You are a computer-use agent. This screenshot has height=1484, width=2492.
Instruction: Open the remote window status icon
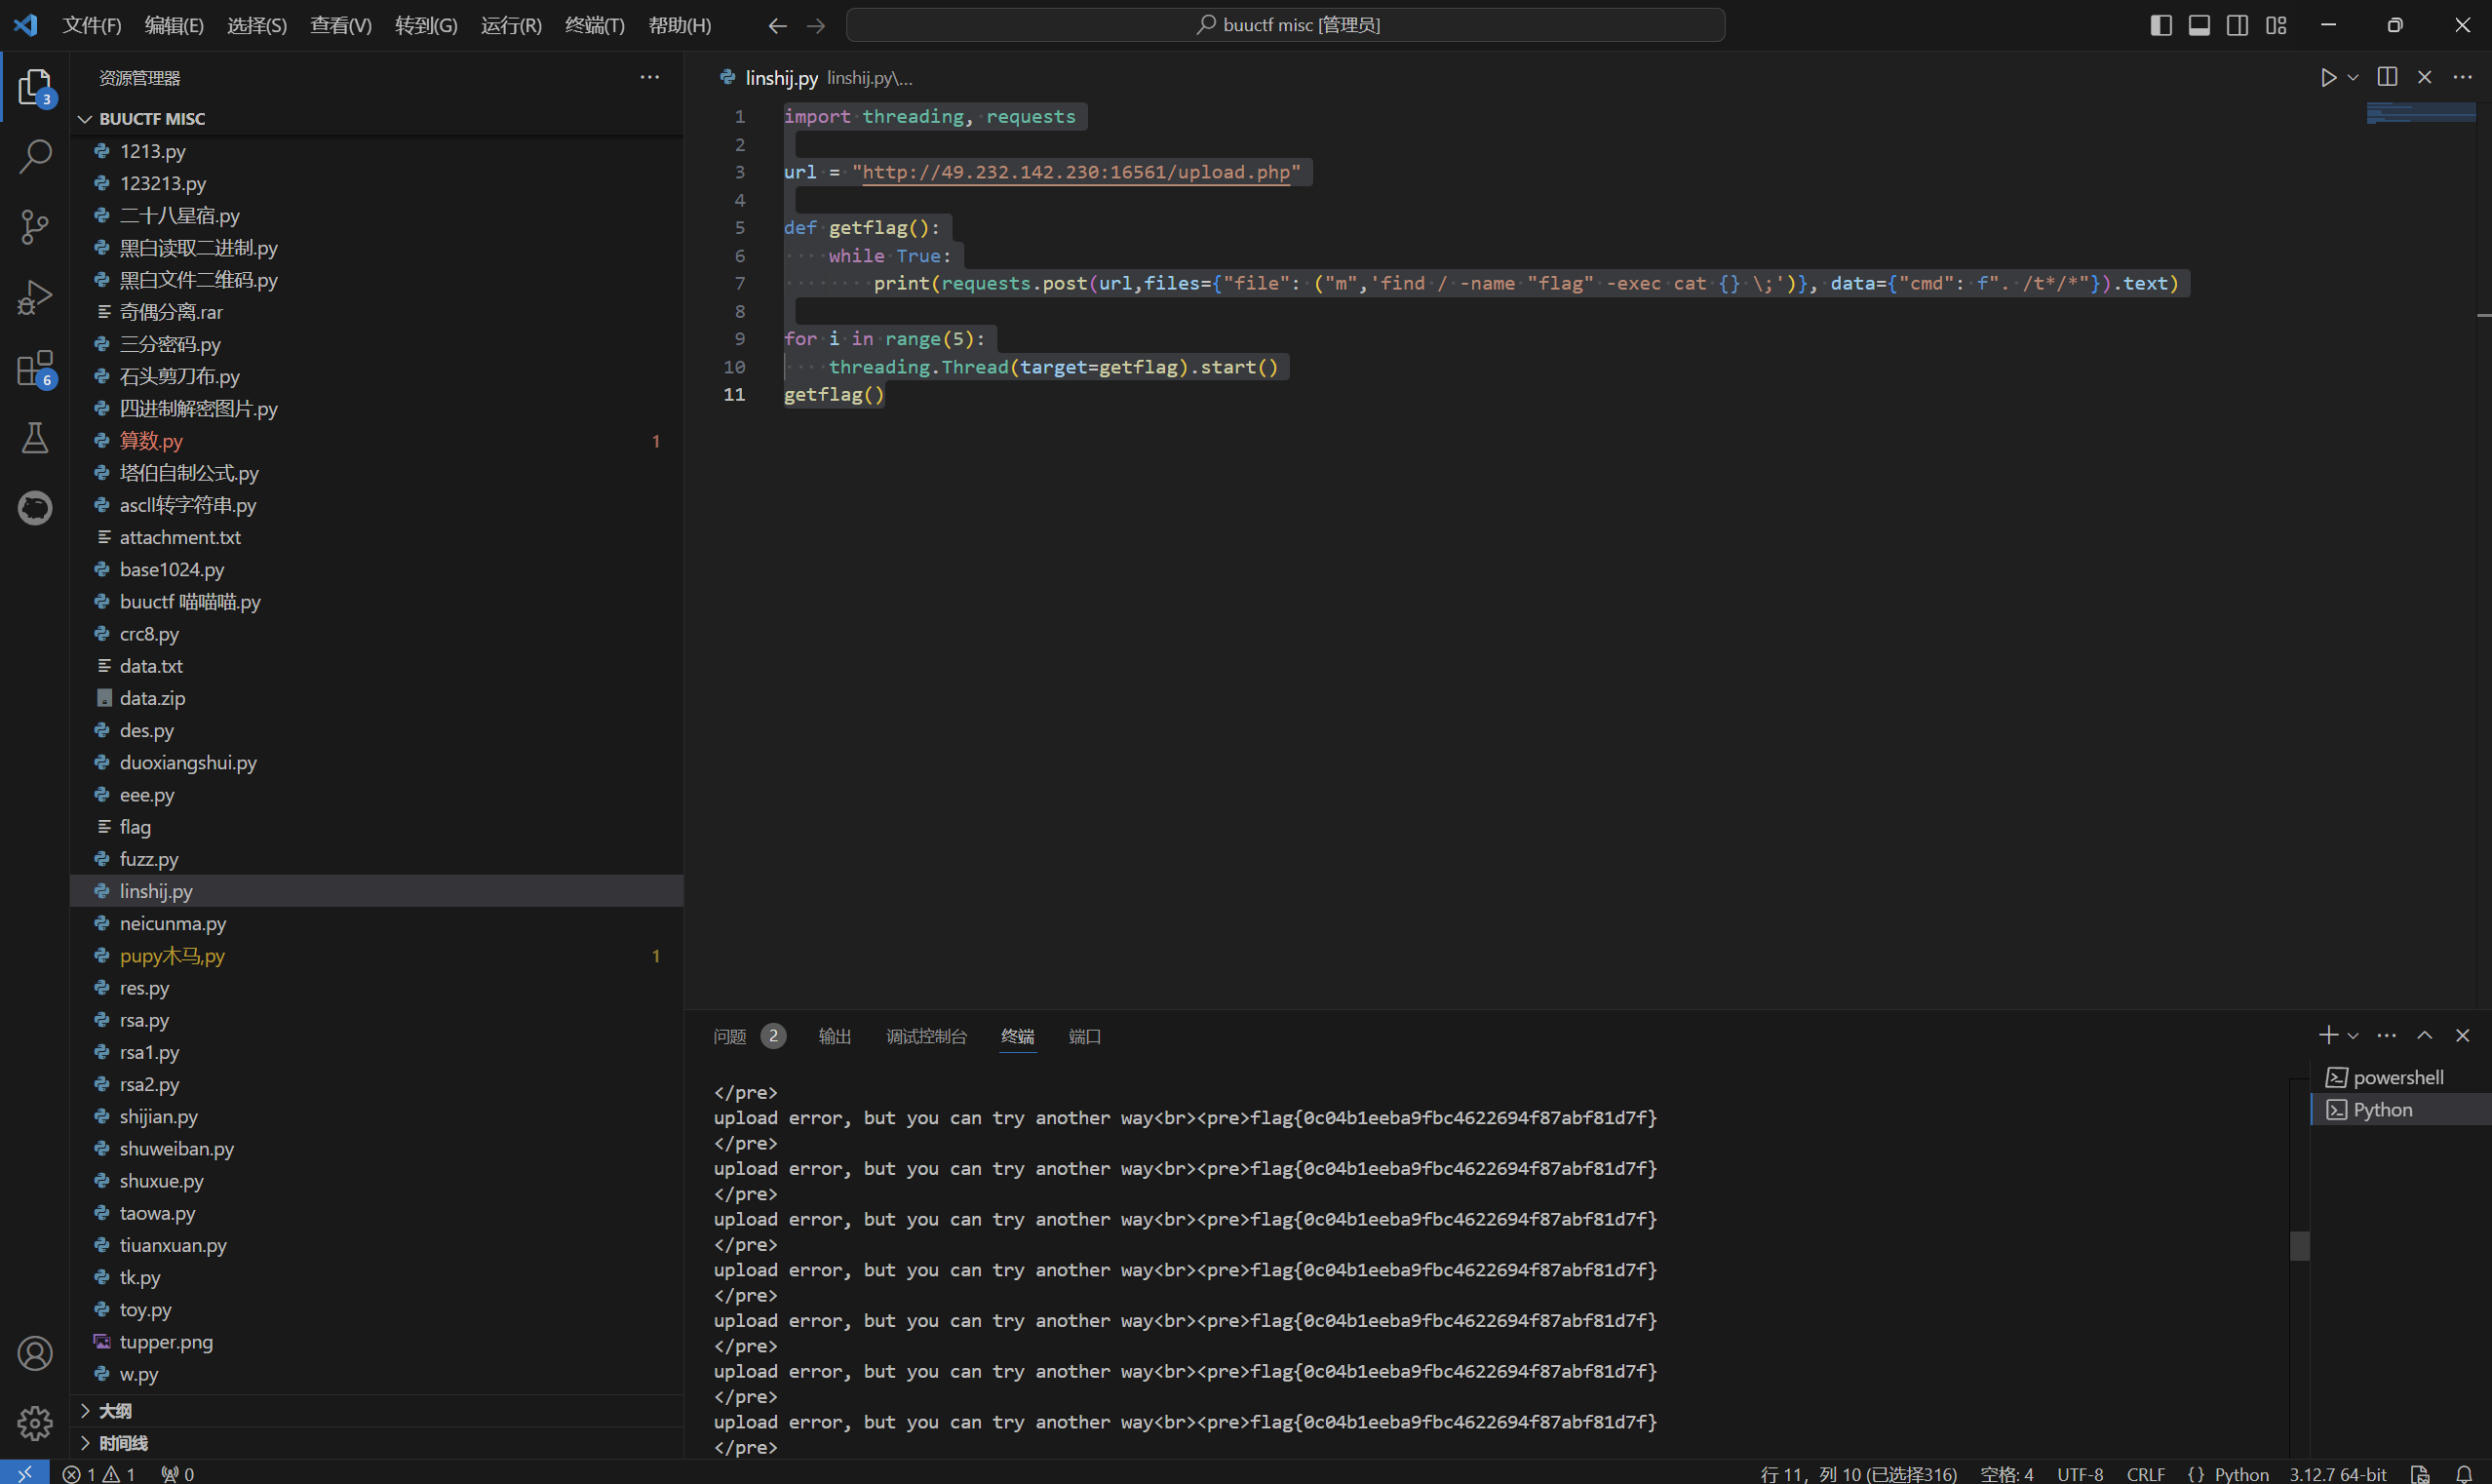(x=24, y=1473)
